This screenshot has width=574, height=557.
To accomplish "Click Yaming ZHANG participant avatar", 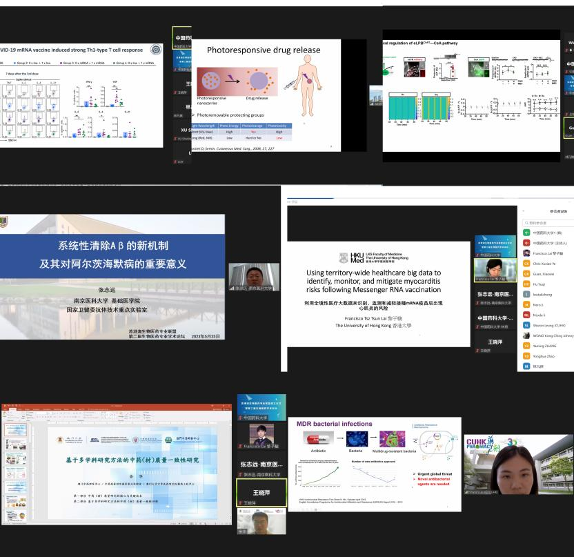I will pos(526,345).
